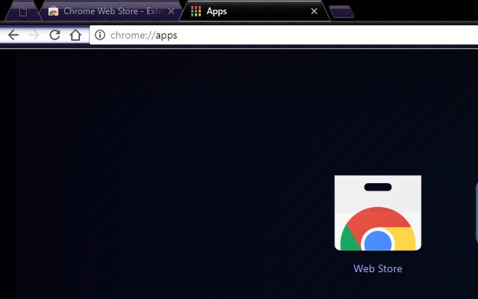Open a new tab button
Viewport: 478px width, 299px height.
tap(342, 12)
